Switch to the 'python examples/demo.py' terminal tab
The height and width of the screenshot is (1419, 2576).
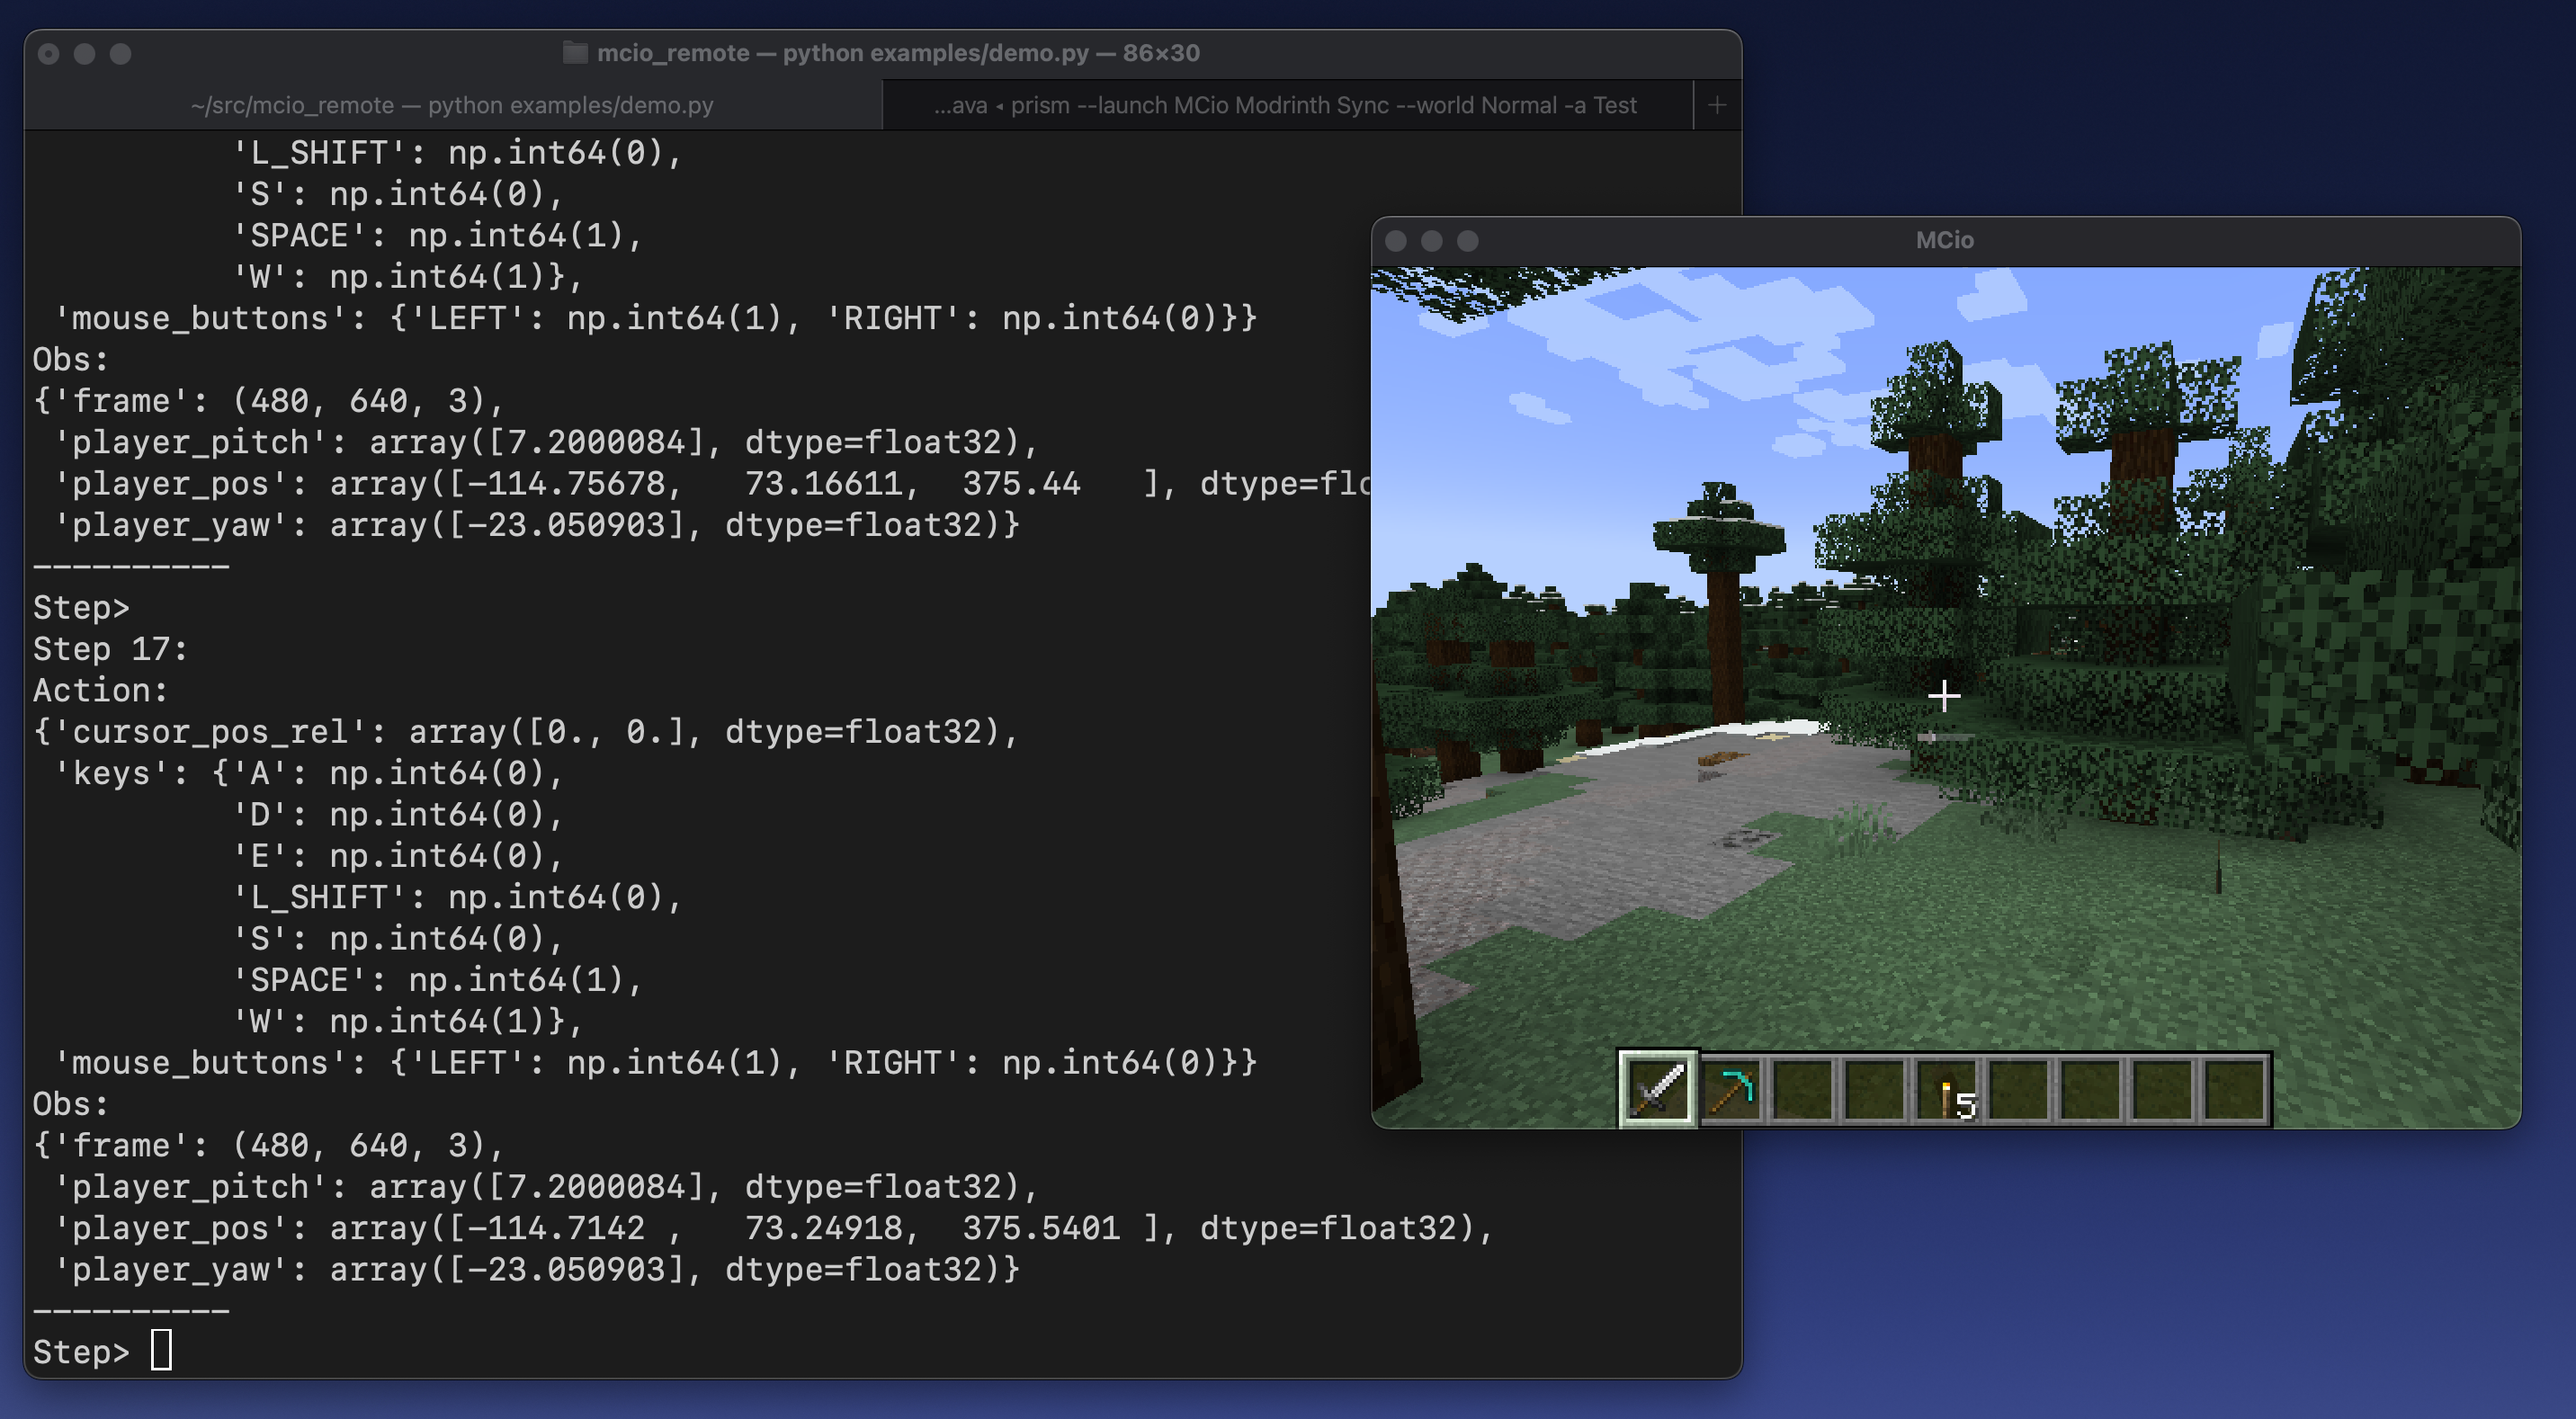tap(452, 105)
